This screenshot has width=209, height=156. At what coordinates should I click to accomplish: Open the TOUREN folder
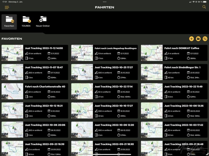coord(26,22)
